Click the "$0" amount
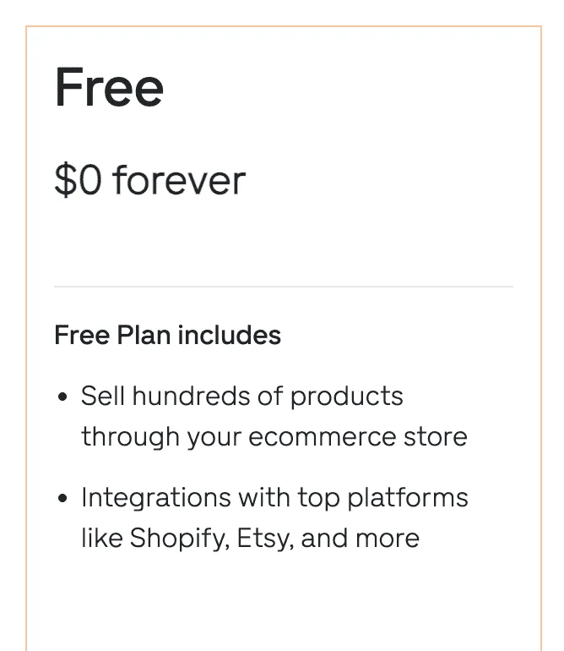This screenshot has width=564, height=651. coord(78,180)
